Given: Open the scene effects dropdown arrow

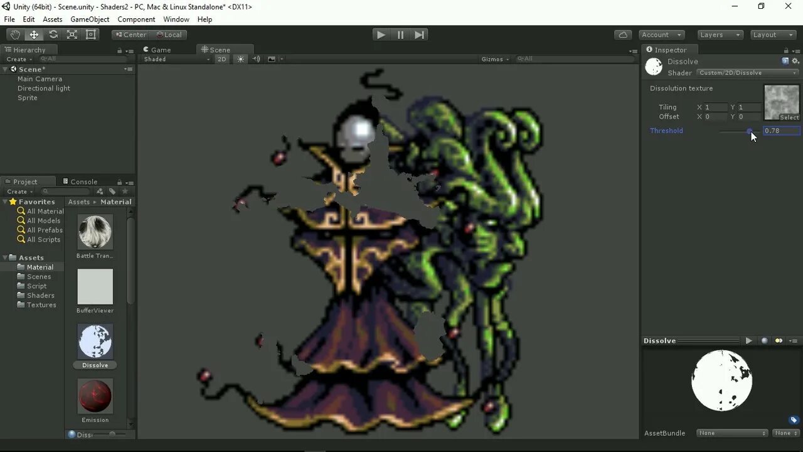Looking at the screenshot, I should (x=282, y=59).
